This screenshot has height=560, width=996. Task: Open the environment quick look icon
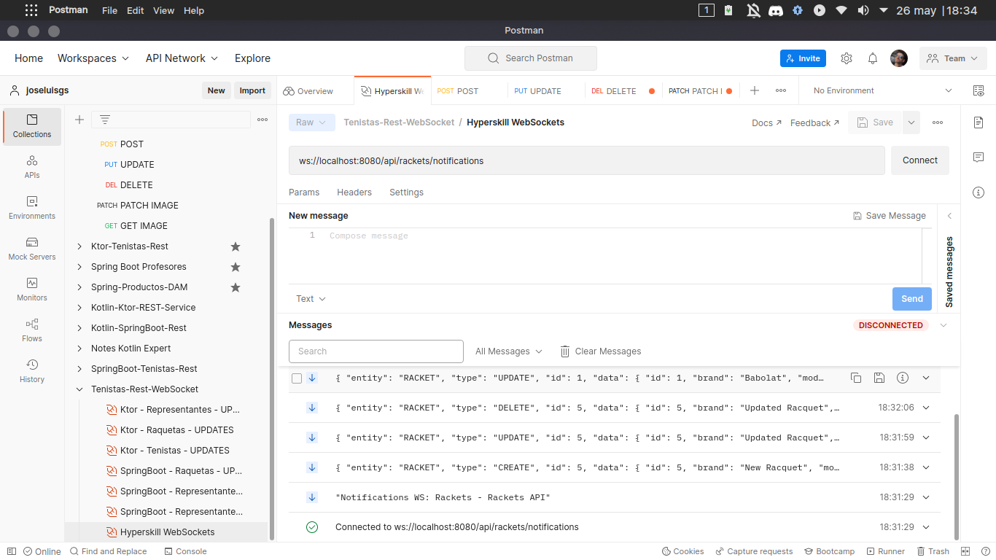click(979, 90)
